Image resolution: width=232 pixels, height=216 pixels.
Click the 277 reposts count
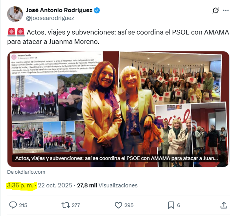coord(76,205)
